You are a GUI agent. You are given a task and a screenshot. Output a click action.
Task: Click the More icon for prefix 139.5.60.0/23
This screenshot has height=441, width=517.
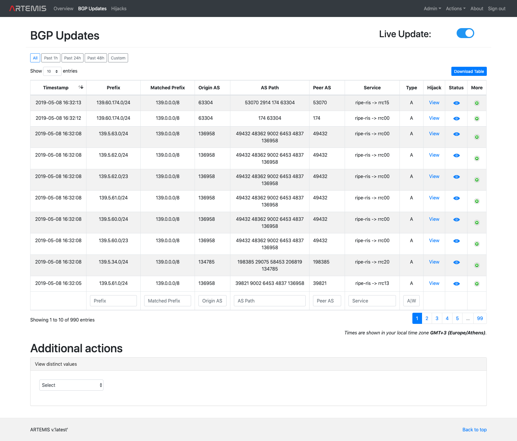point(477,244)
